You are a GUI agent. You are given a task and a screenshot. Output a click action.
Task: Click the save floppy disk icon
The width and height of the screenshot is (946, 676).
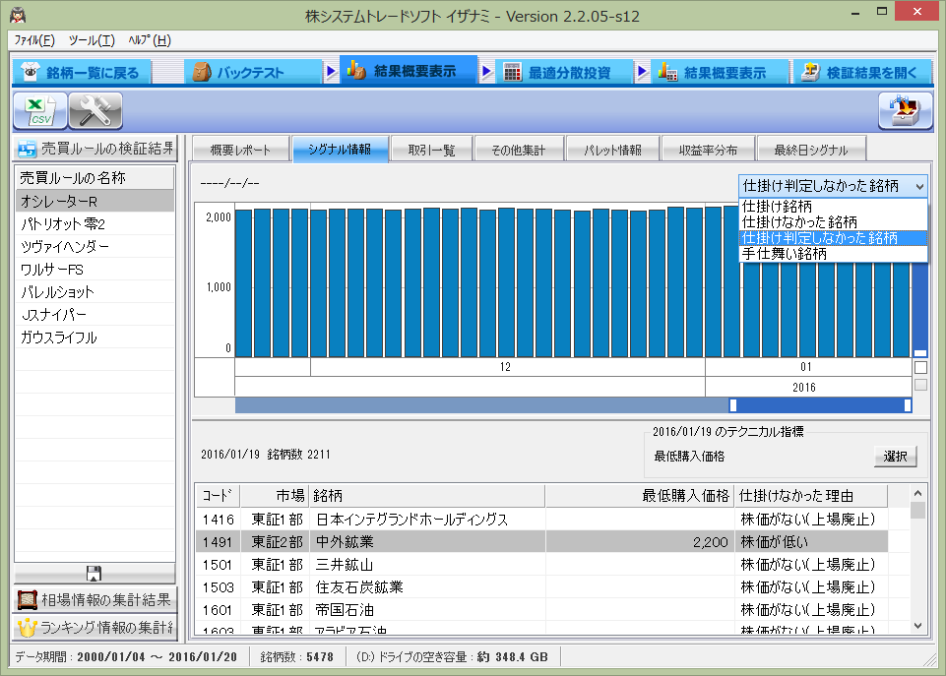95,574
